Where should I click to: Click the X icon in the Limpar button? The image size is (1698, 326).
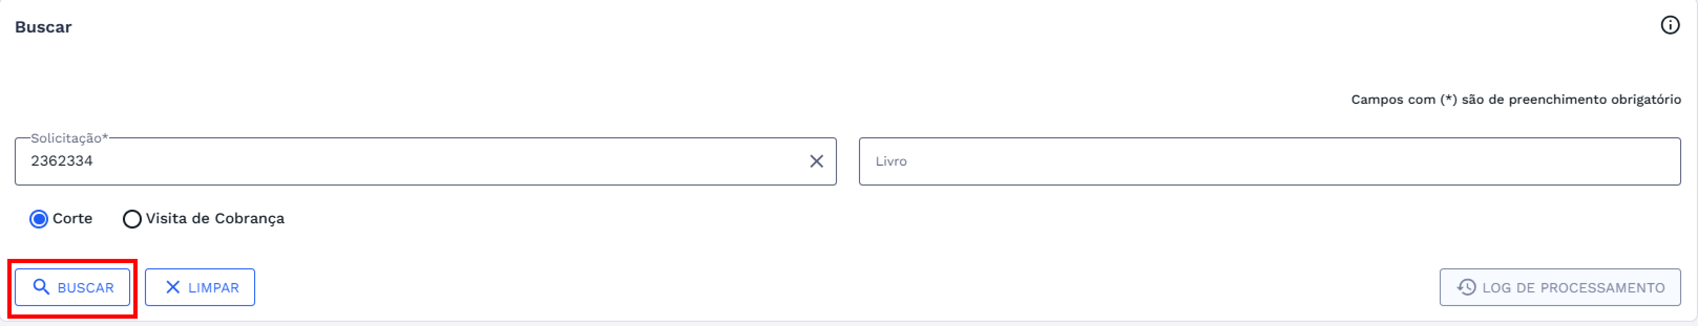point(173,287)
